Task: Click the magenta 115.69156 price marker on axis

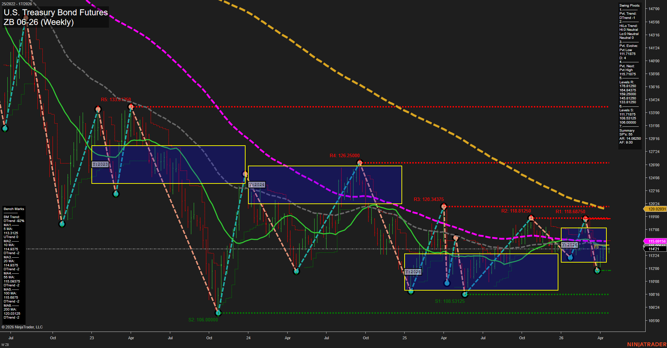Action: click(x=656, y=241)
